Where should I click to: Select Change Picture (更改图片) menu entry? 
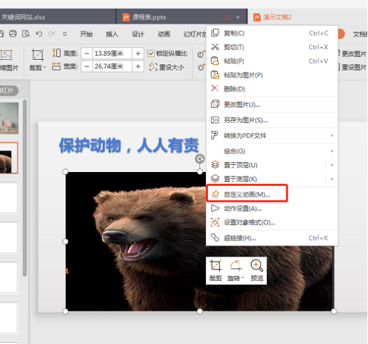click(x=242, y=104)
